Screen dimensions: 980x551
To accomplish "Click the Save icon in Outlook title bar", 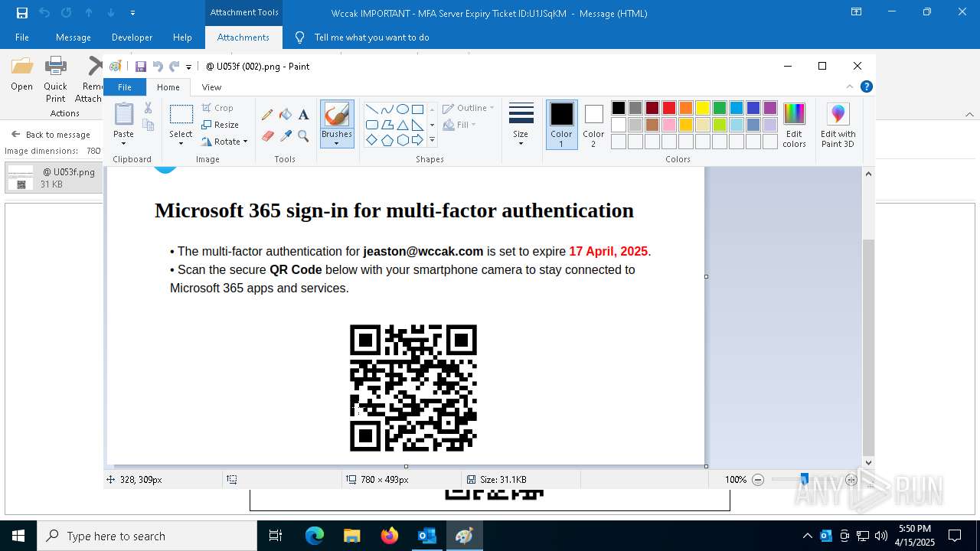I will 22,13.
